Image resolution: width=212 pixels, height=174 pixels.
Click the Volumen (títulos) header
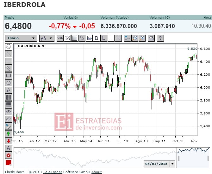(x=115, y=18)
